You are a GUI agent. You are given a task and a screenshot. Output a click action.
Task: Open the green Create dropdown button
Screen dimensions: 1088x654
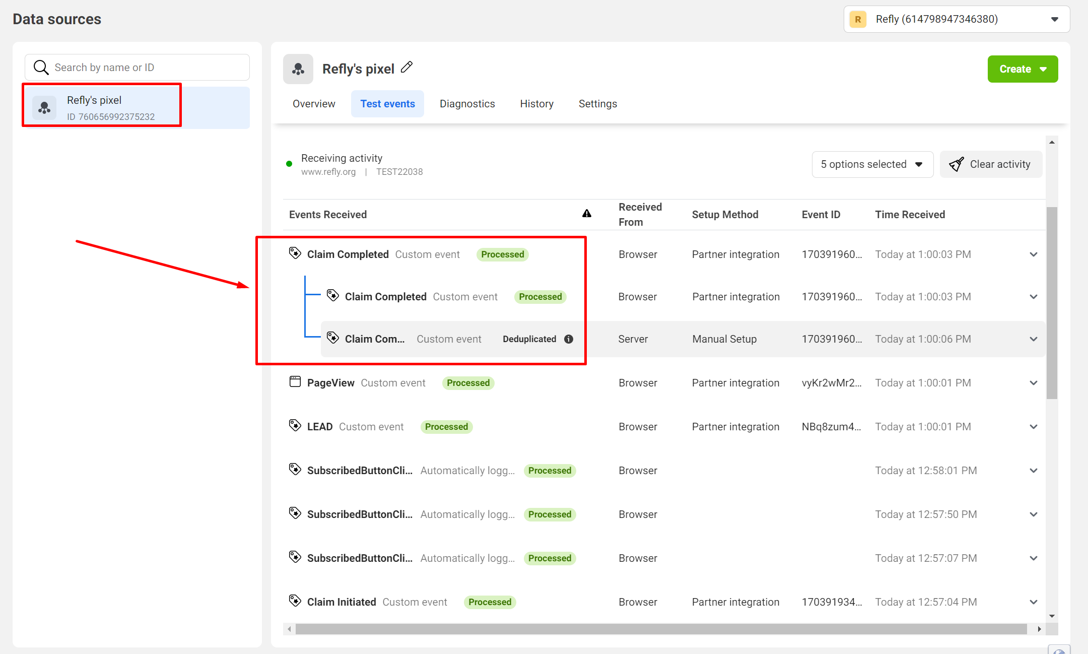tap(1023, 69)
